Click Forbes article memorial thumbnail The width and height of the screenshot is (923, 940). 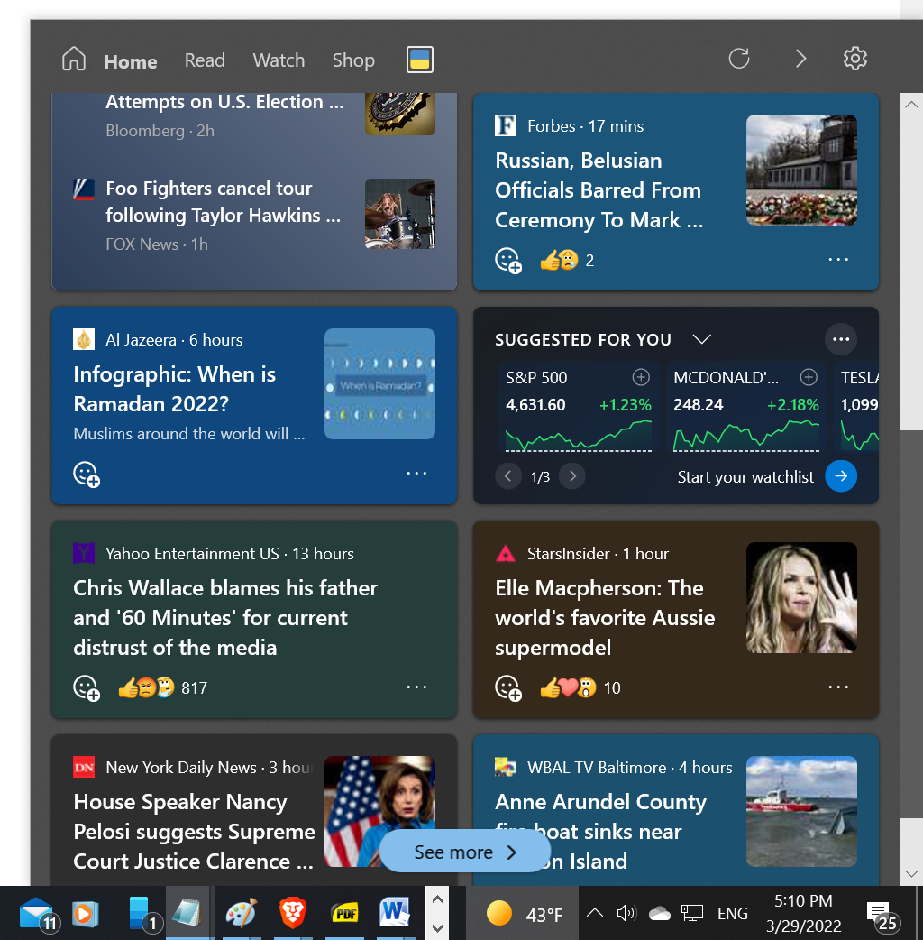[x=801, y=170]
